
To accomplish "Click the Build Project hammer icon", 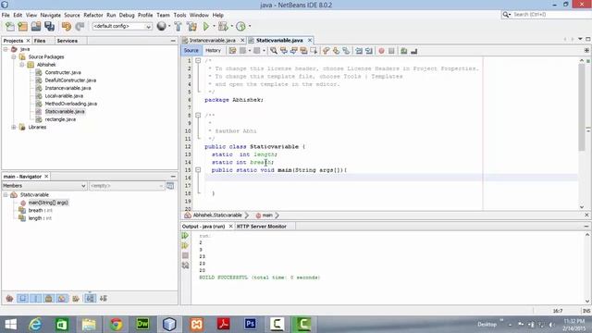I will click(178, 26).
